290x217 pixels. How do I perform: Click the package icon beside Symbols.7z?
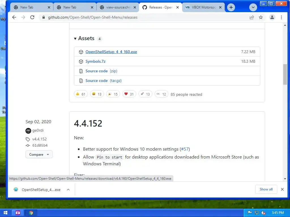pyautogui.click(x=81, y=61)
